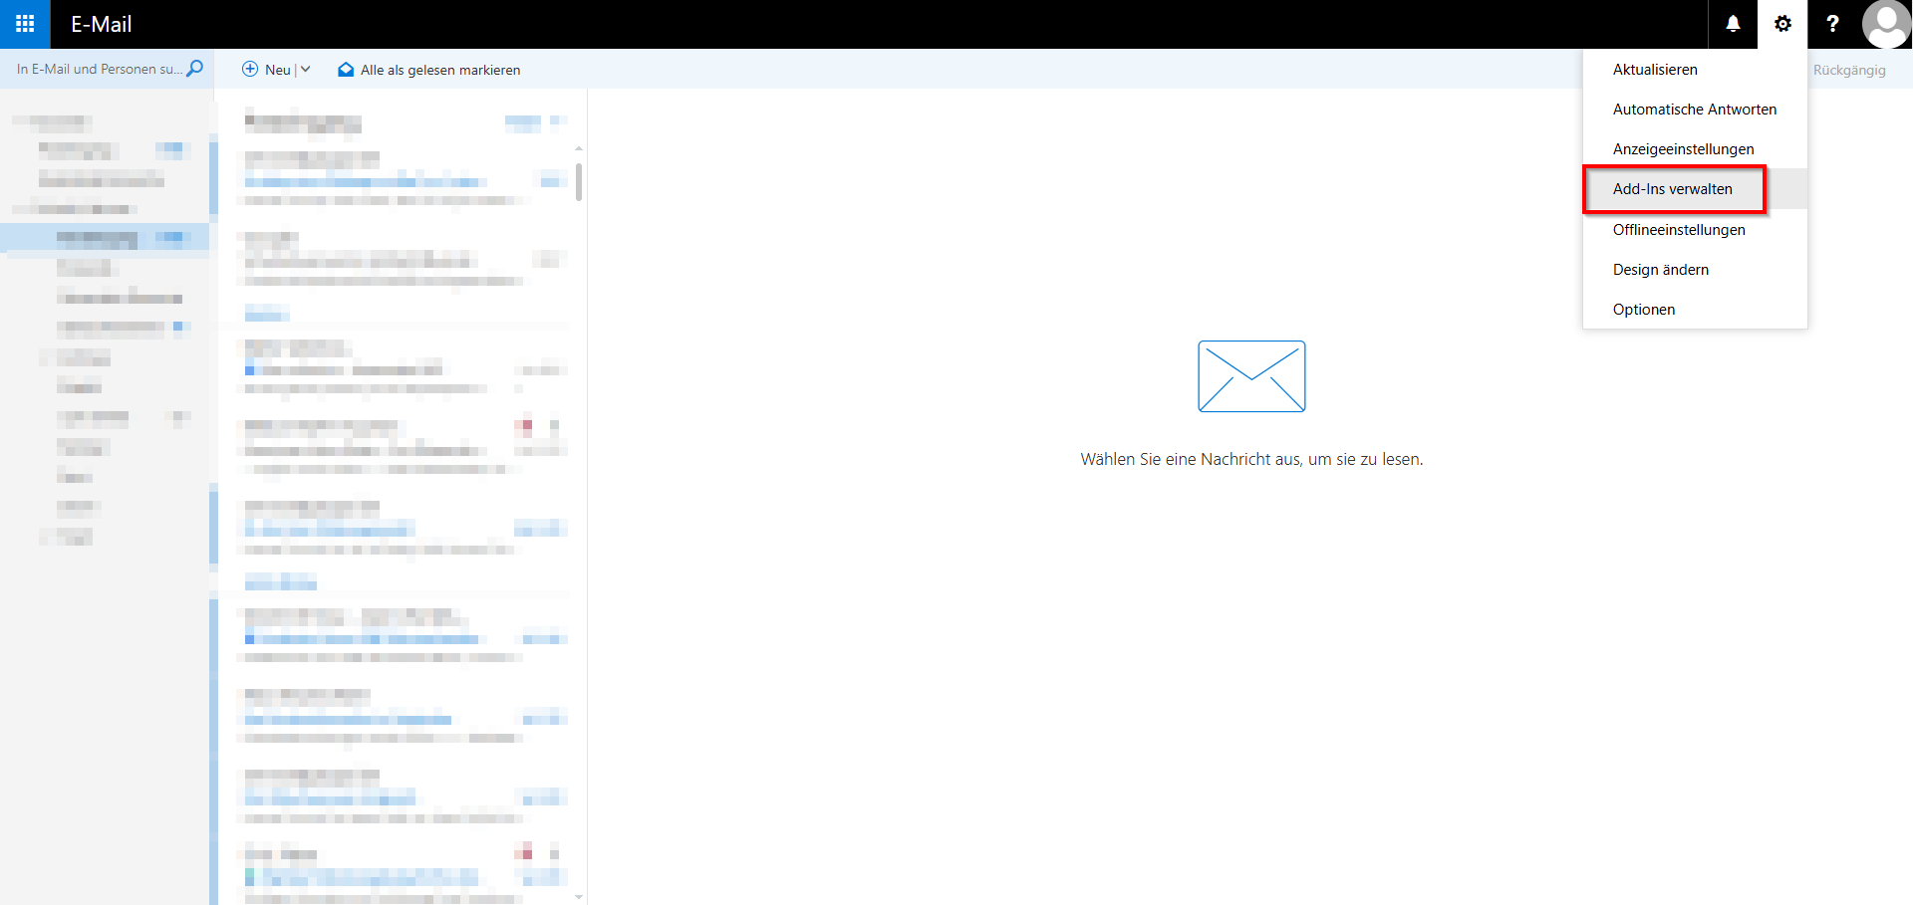
Task: Select Aktualisieren from the settings menu
Action: [x=1654, y=69]
